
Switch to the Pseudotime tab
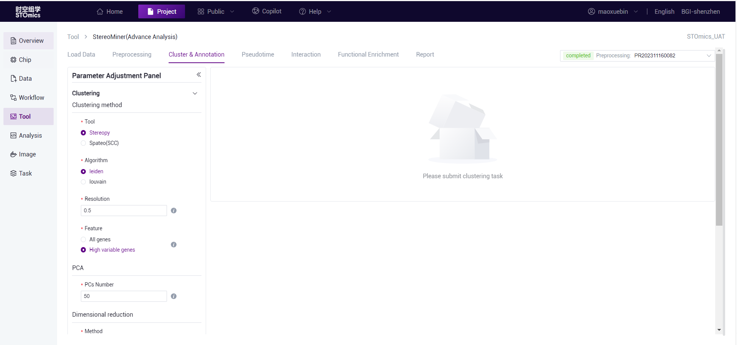coord(258,54)
